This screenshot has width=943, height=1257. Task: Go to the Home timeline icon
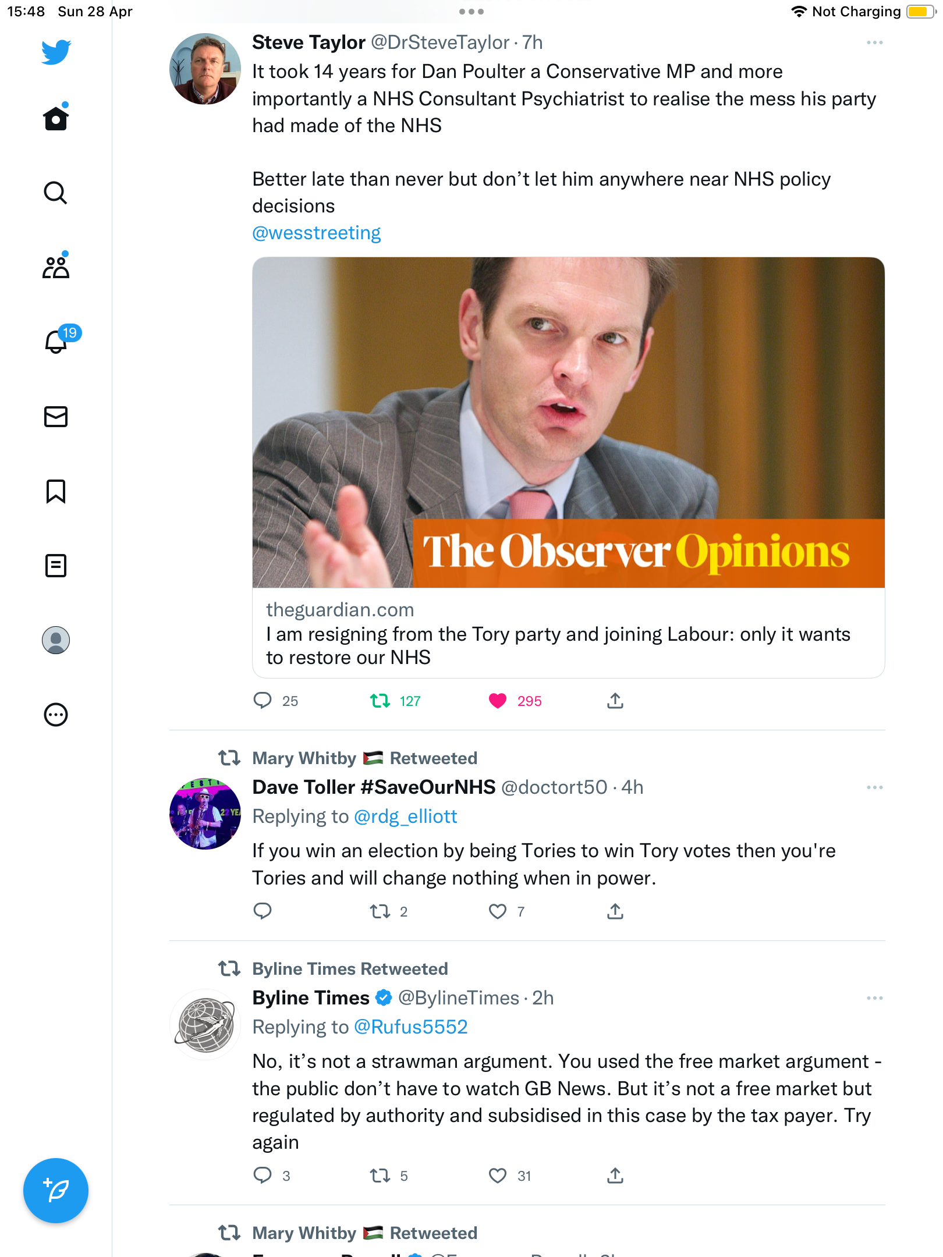tap(56, 118)
